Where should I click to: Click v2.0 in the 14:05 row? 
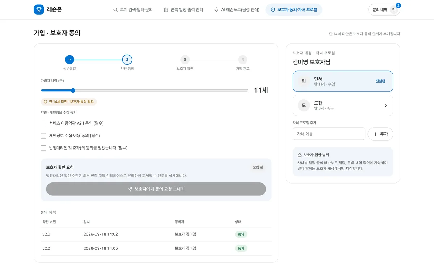point(46,248)
